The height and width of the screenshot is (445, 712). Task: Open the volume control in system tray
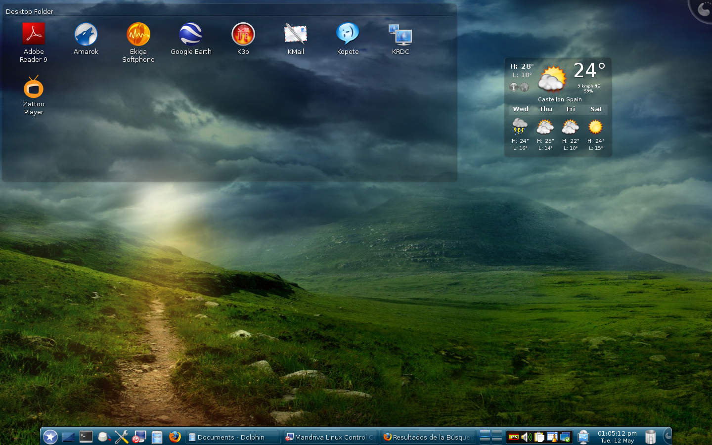pos(526,437)
